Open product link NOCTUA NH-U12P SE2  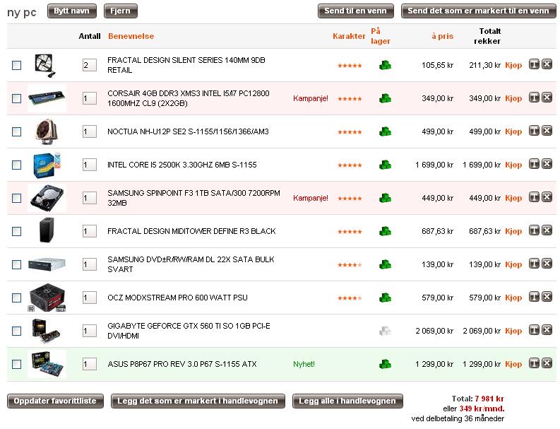point(188,131)
